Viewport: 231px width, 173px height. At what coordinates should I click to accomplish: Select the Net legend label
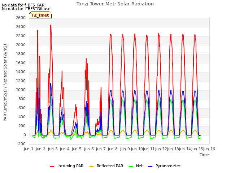(139, 166)
